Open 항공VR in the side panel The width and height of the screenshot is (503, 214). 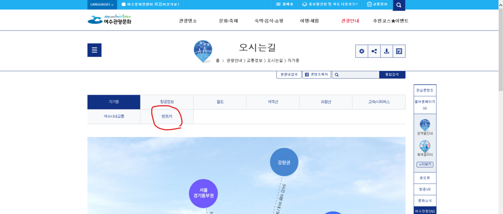click(x=425, y=189)
